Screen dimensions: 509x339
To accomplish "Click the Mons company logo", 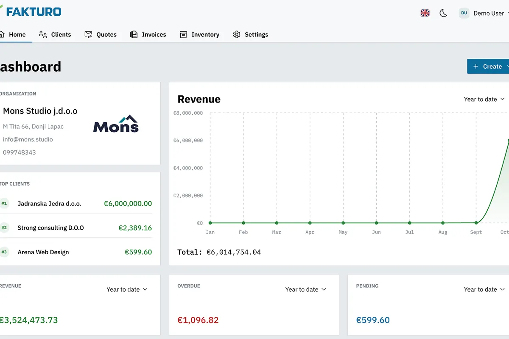I will 116,123.
